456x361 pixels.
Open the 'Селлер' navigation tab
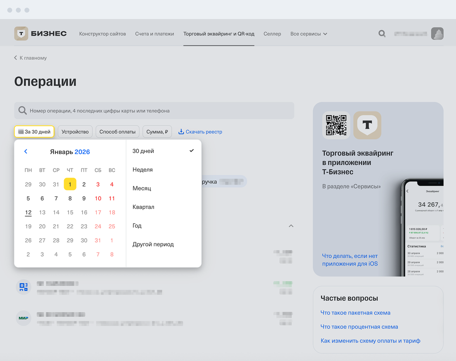272,34
